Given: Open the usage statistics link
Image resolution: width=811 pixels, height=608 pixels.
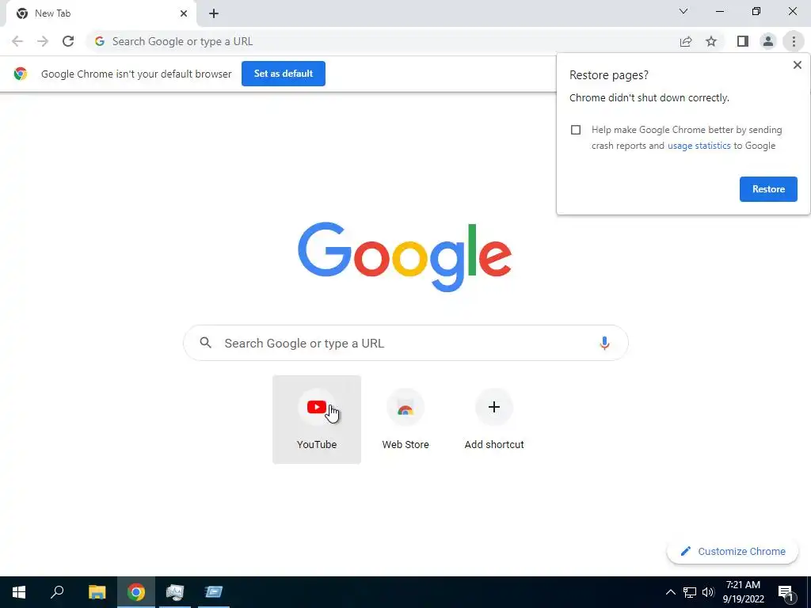Looking at the screenshot, I should coord(699,146).
